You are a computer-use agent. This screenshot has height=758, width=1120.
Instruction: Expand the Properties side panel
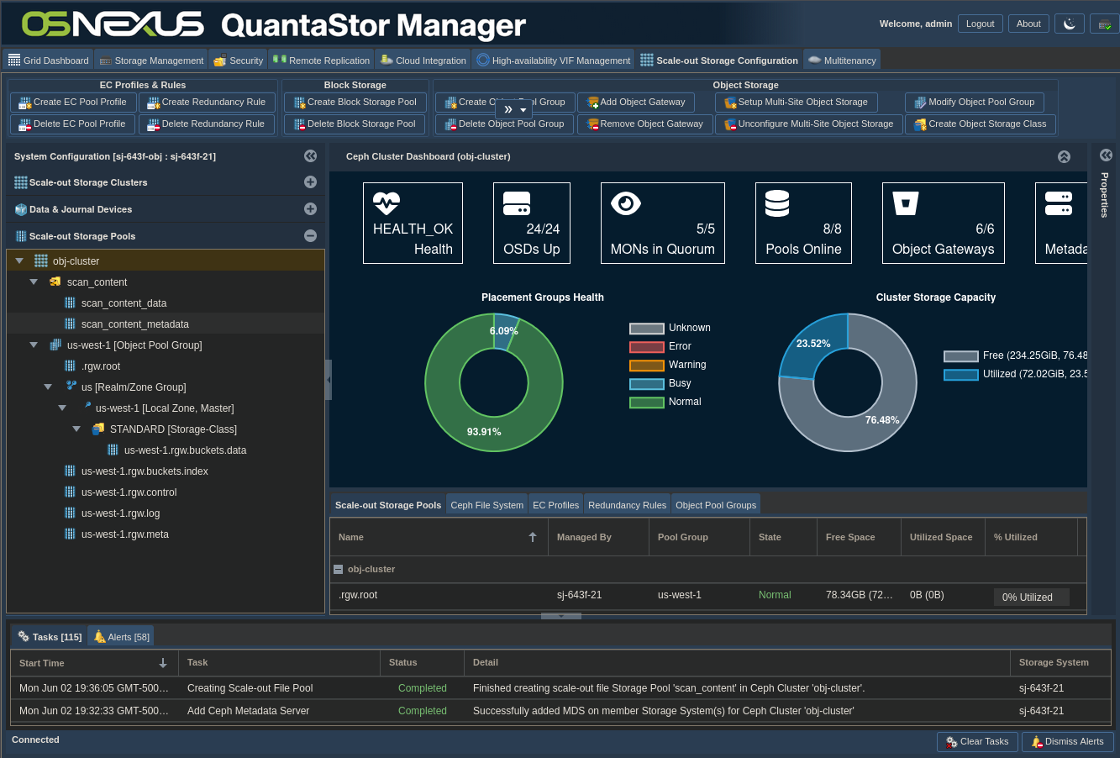[1106, 155]
